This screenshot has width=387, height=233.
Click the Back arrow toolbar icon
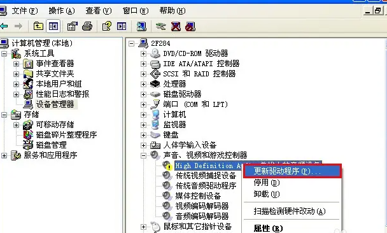(x=3, y=26)
